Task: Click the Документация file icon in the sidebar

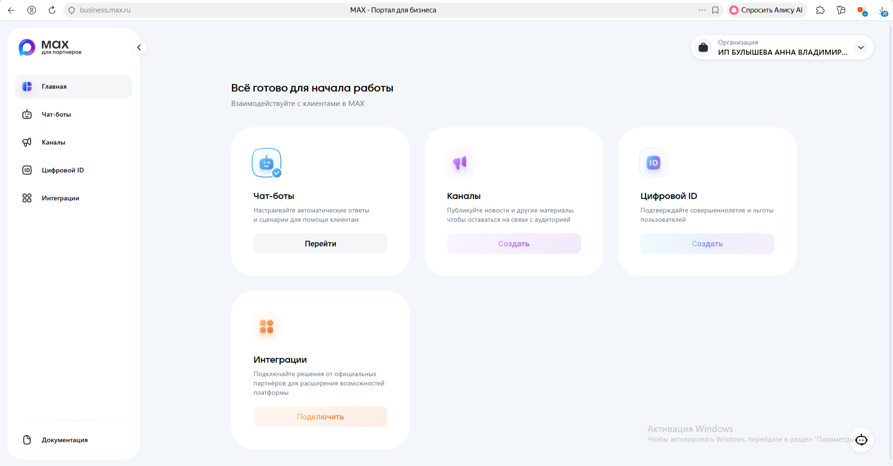Action: pyautogui.click(x=27, y=440)
